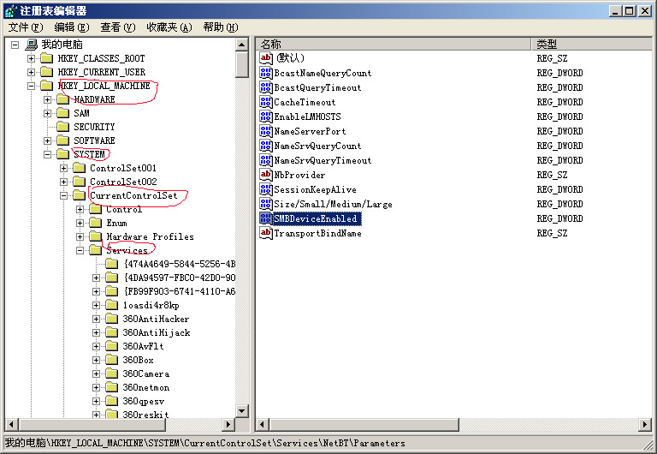Click the string icon beside (默认) value
This screenshot has width=657, height=454.
pyautogui.click(x=266, y=58)
